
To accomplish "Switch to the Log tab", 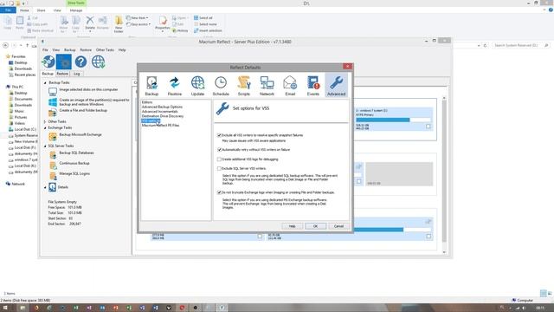I will click(77, 74).
